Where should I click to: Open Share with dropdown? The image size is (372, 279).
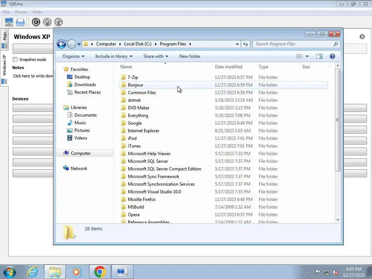click(156, 56)
